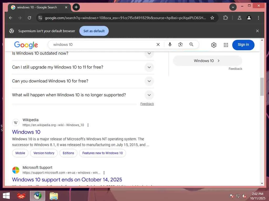
Task: Expand "What will happen when Windows 10" question
Action: coord(149,95)
